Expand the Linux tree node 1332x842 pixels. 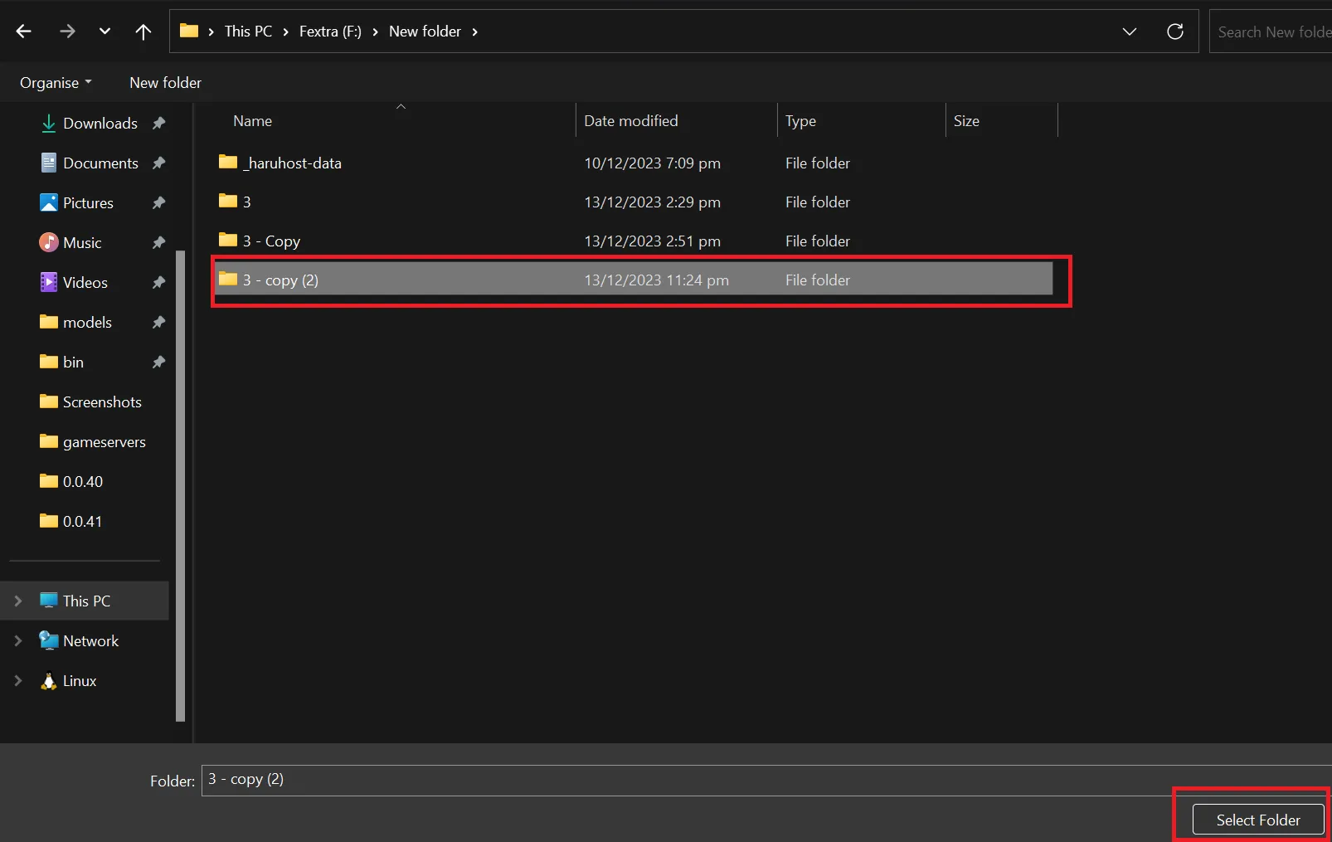[17, 681]
